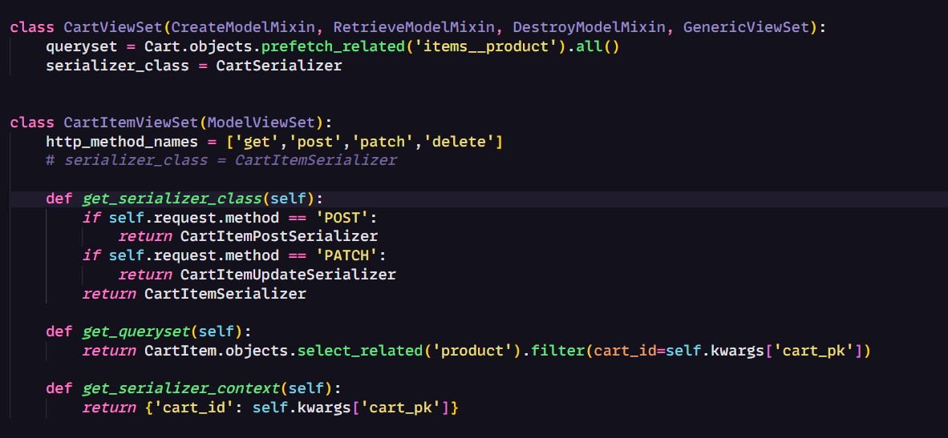Click CreateModelMixin in the class bases
Viewport: 948px width, 438px height.
coord(243,27)
